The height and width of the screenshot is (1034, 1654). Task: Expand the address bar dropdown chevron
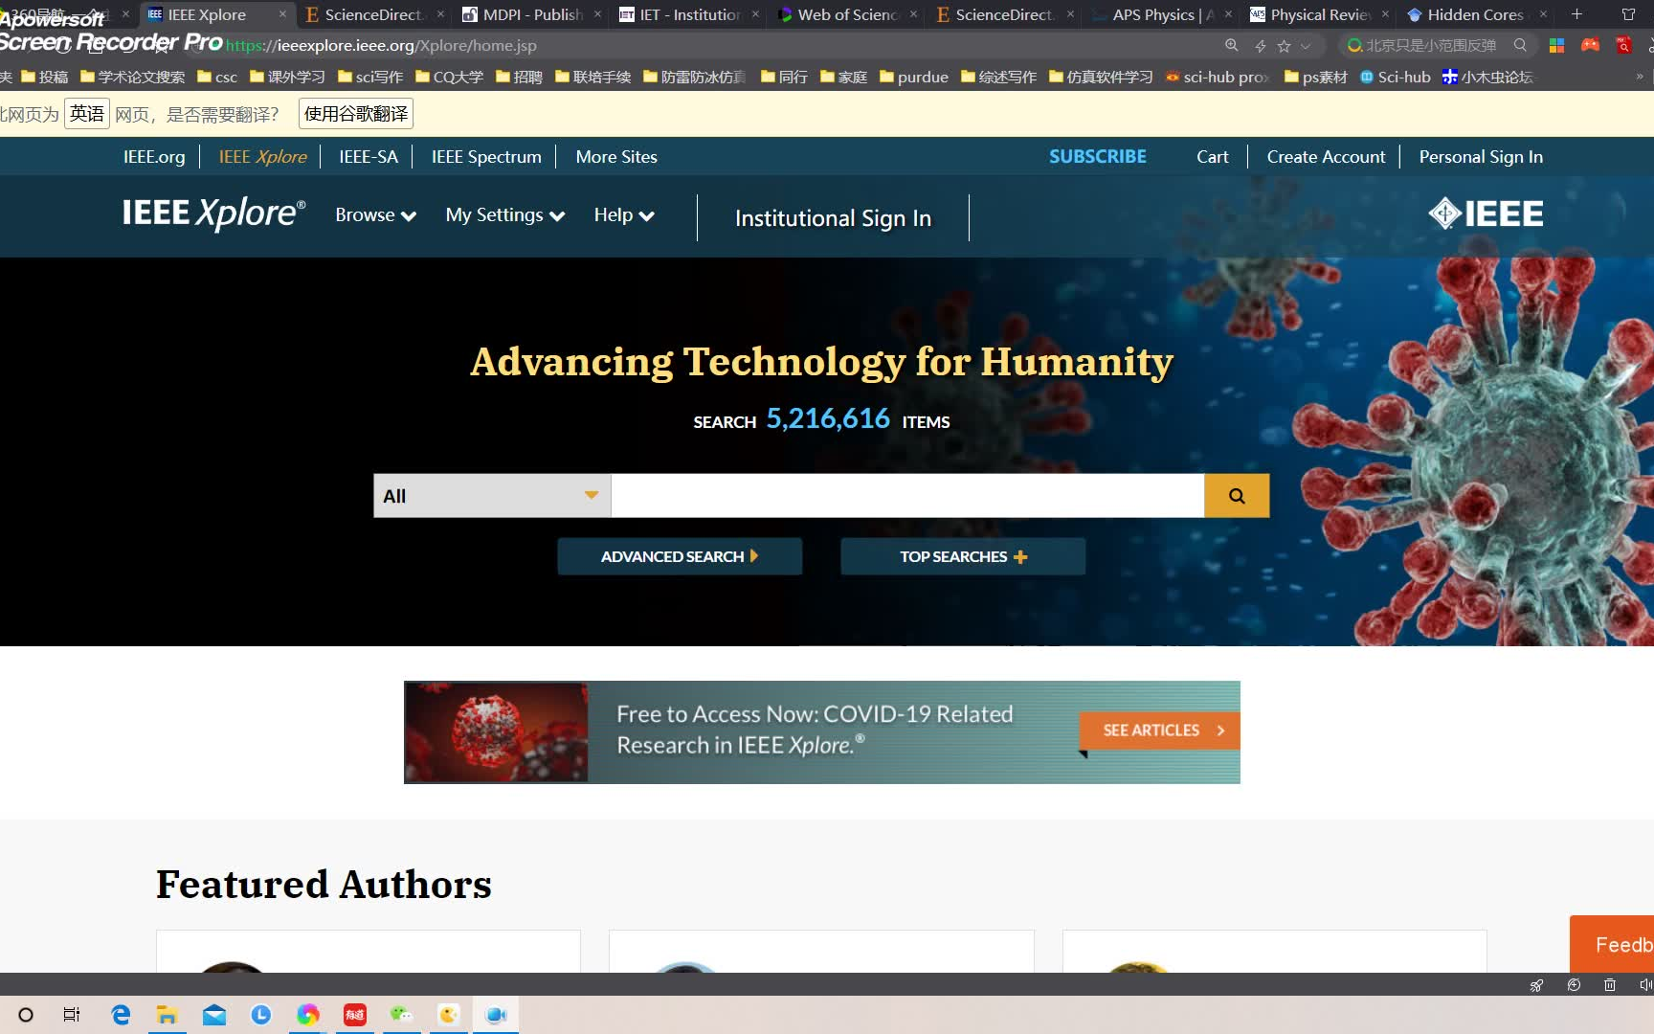[1305, 45]
